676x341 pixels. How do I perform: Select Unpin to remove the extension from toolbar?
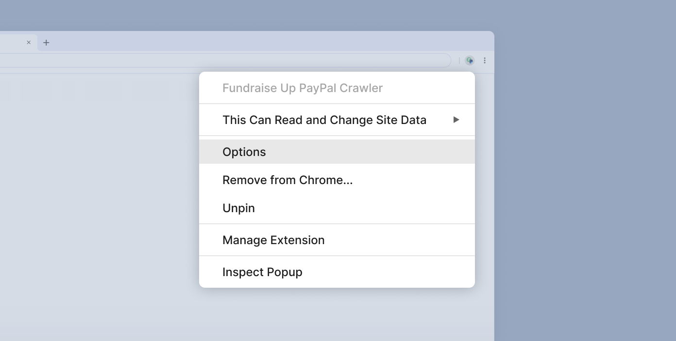tap(238, 208)
